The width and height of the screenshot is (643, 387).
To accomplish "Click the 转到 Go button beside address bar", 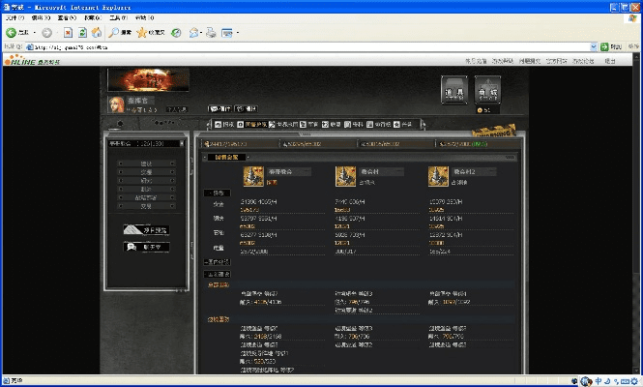I will (x=611, y=47).
